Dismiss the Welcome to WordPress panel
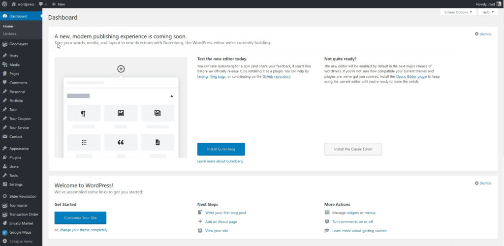The image size is (504, 246). pos(483,183)
